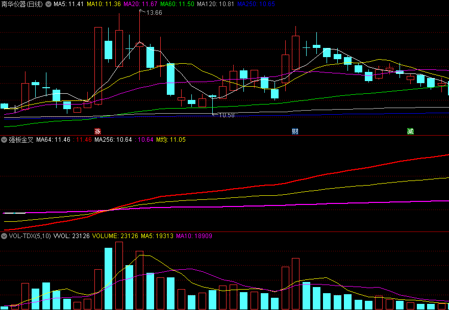Expand the 南华仪器 main chart indicator dropdown
The image size is (449, 310).
(48, 4)
